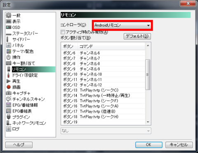
Task: Select the キャプチャ camera icon
Action: 9,93
